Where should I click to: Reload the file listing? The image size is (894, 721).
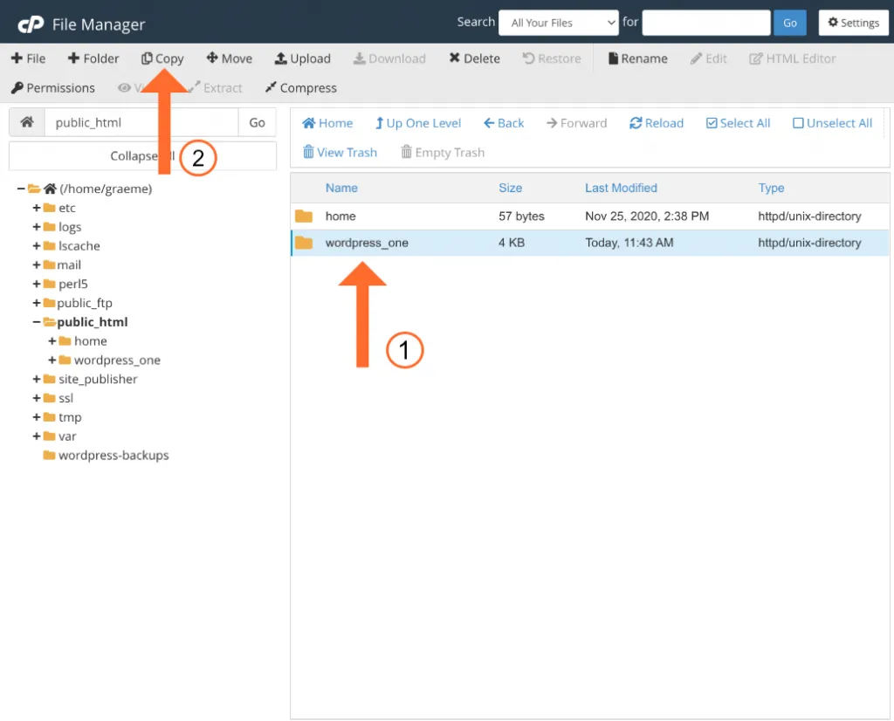pos(657,123)
